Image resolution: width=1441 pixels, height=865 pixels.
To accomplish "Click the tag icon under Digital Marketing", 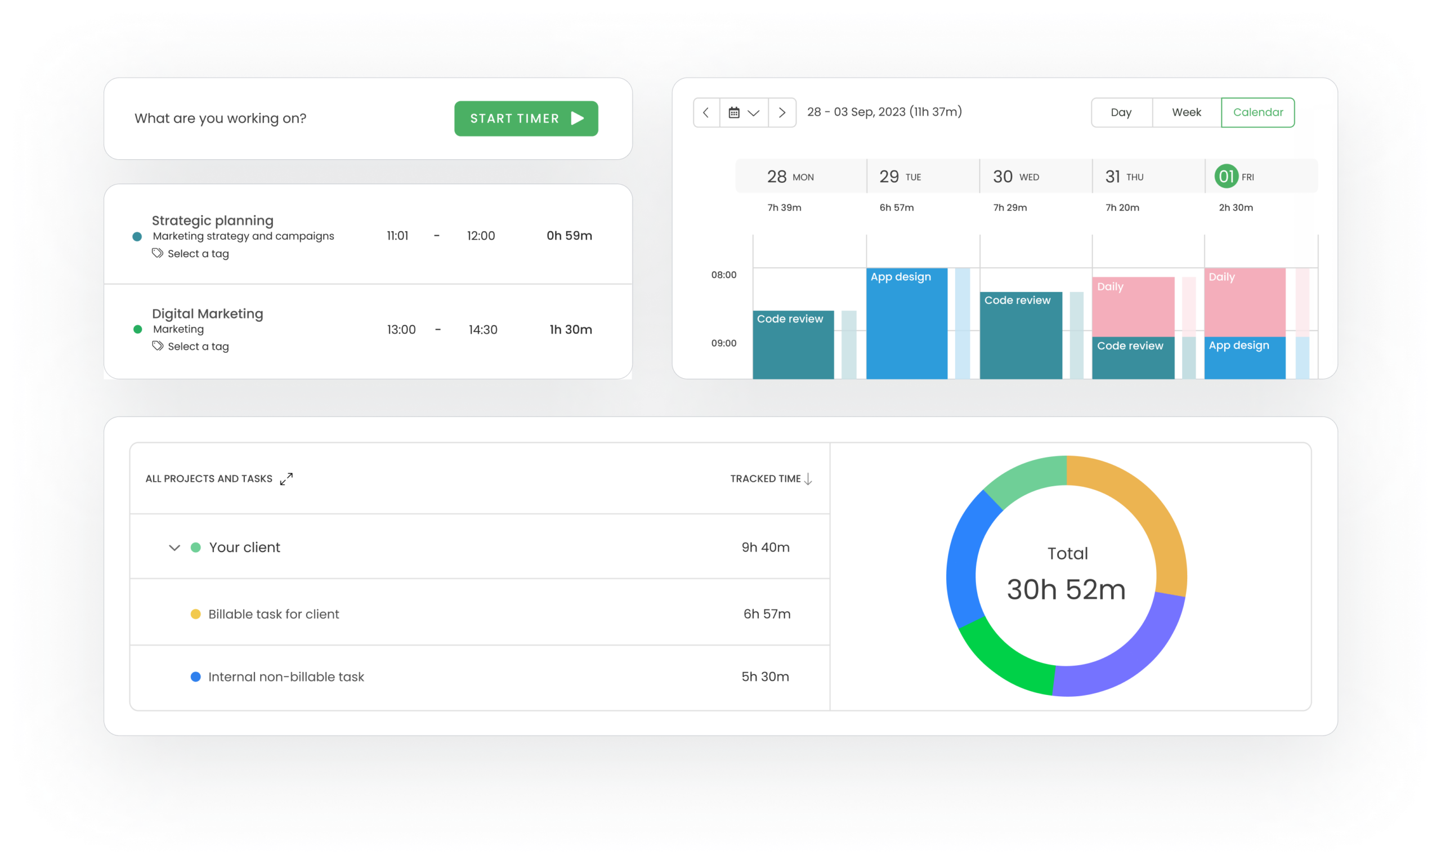I will point(158,346).
